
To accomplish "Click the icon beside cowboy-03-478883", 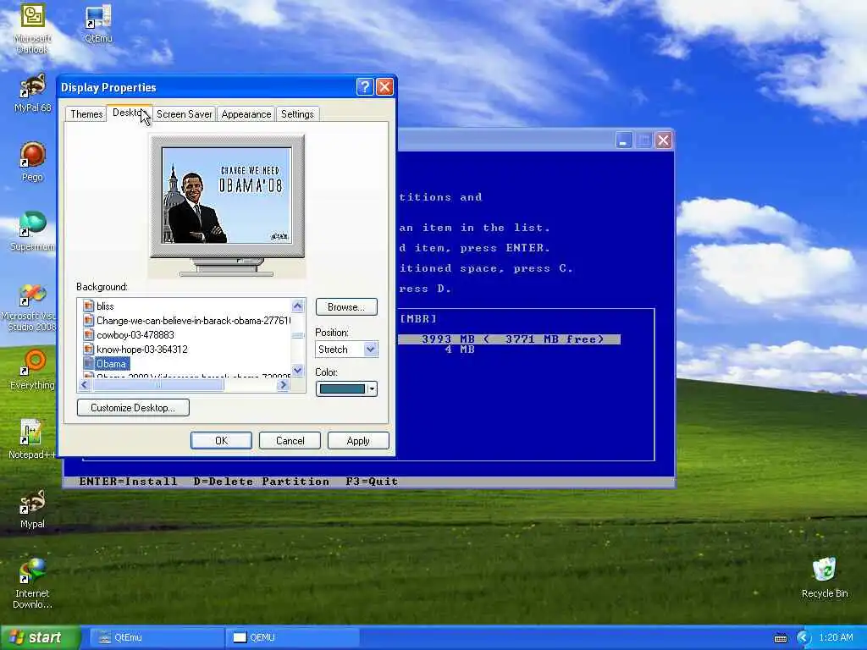I will (88, 334).
